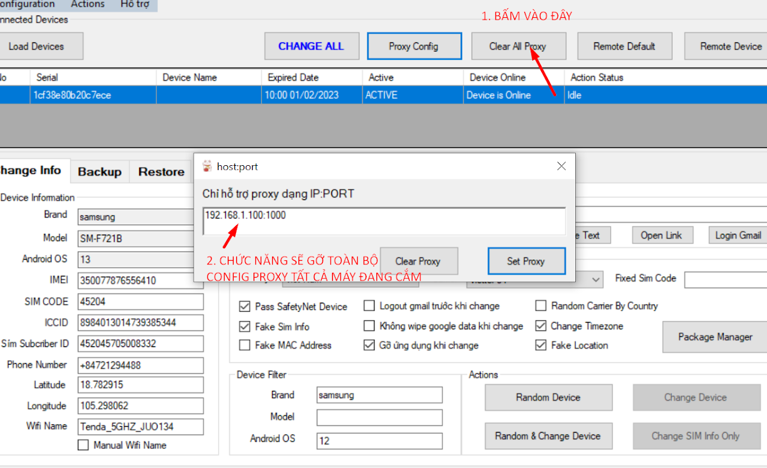Check the Manual Wifi Name box
The width and height of the screenshot is (767, 468).
[83, 445]
